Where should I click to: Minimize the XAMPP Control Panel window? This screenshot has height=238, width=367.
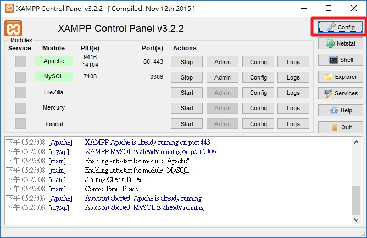[x=304, y=8]
